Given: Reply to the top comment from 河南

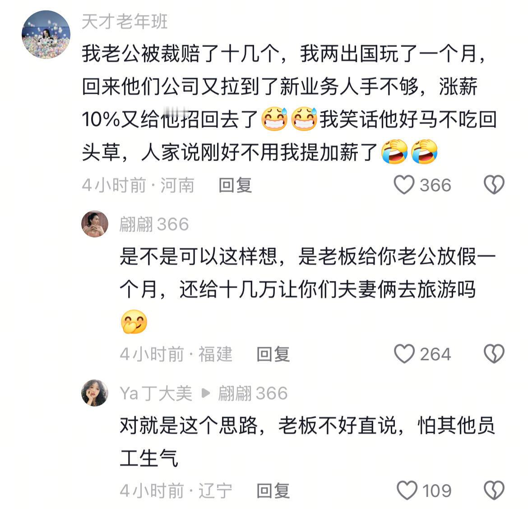Looking at the screenshot, I should click(235, 185).
